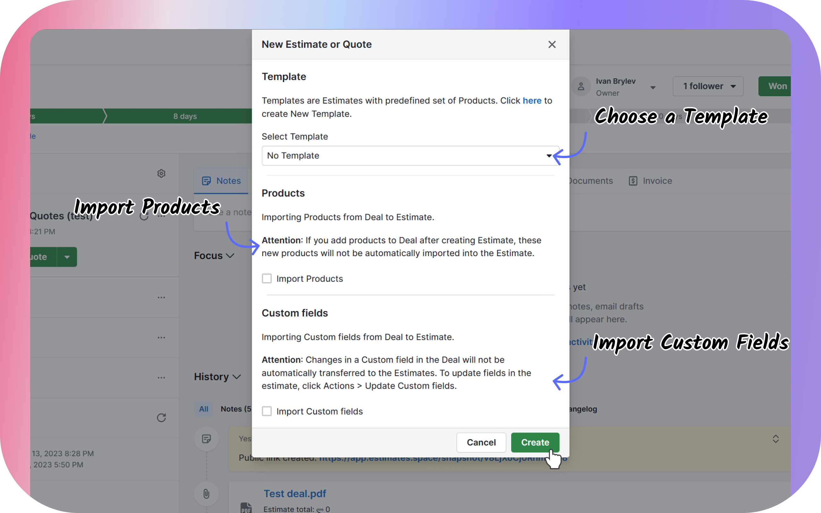Click the 'here' link to create template
The image size is (821, 513).
click(x=532, y=101)
